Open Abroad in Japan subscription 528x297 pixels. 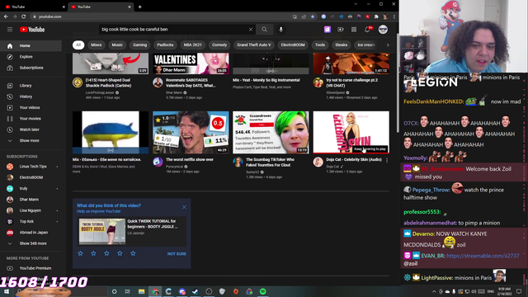pos(31,233)
